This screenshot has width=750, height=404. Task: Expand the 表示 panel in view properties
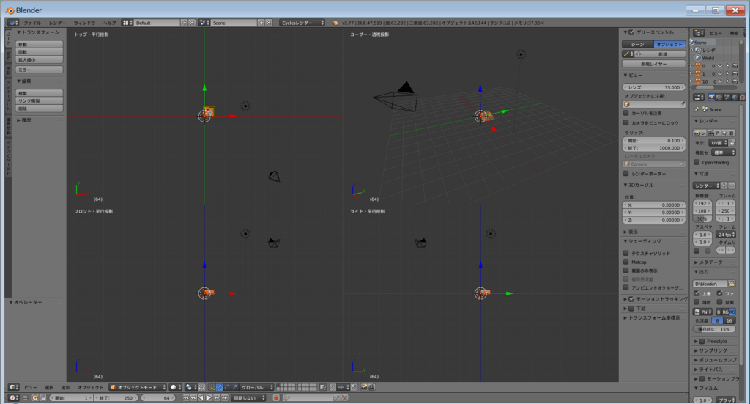[x=633, y=232]
